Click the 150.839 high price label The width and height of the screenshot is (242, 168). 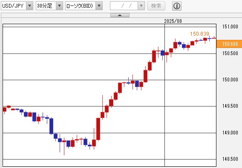point(199,34)
